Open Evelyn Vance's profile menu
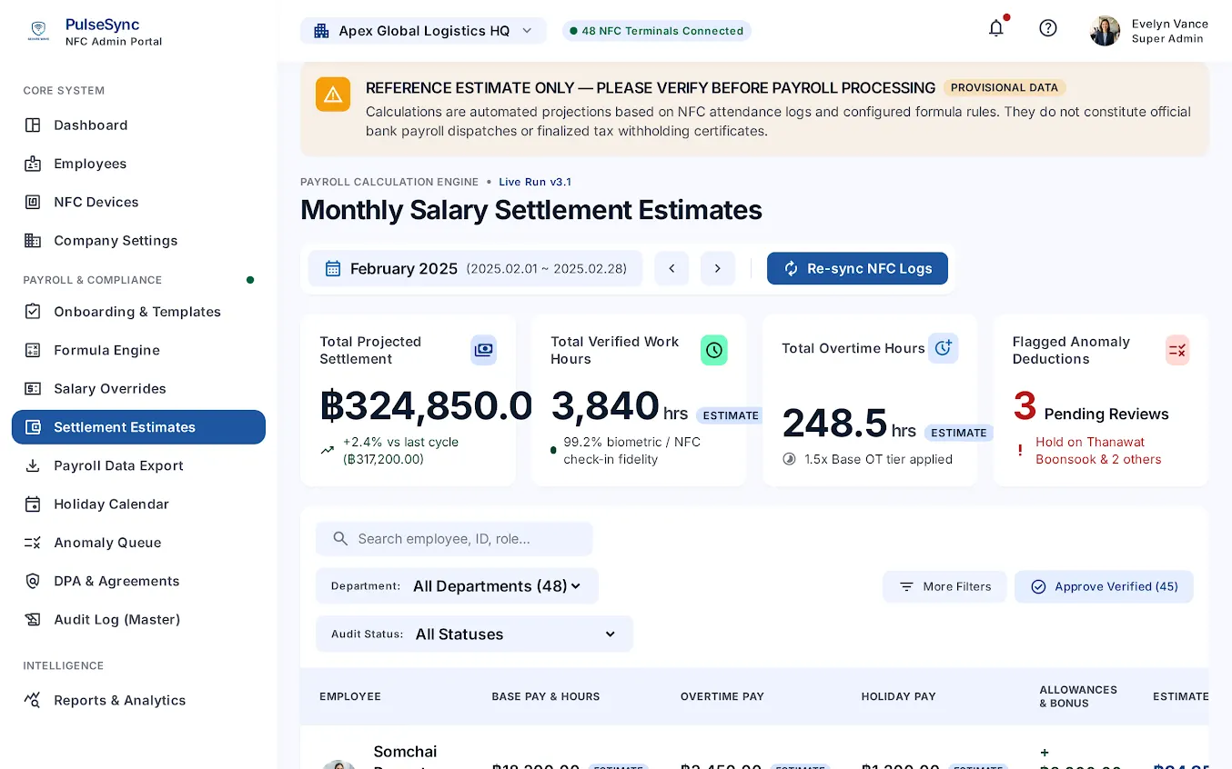This screenshot has height=769, width=1232. (1149, 31)
